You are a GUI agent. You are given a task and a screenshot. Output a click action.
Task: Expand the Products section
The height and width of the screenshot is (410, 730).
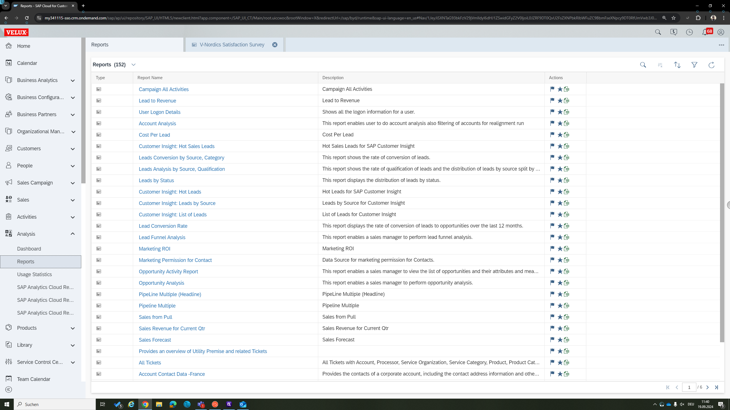(x=73, y=328)
